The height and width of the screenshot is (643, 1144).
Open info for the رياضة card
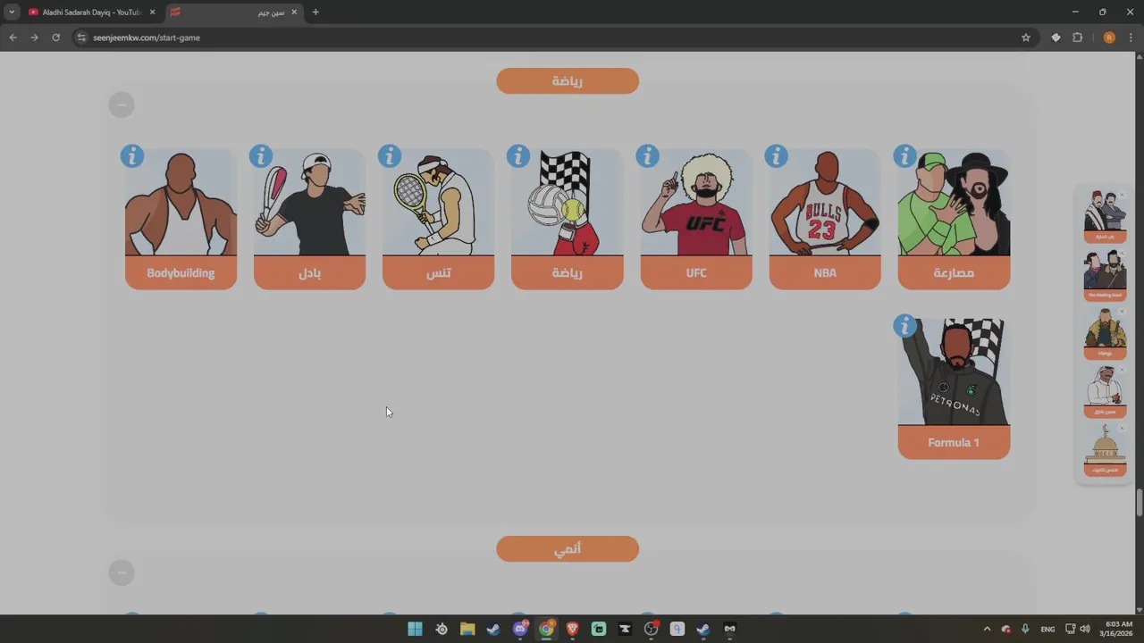click(x=518, y=156)
